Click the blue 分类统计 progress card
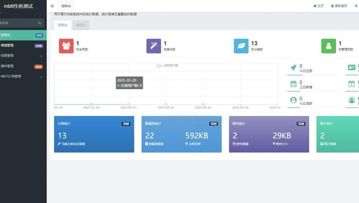The image size is (359, 203). tap(94, 134)
